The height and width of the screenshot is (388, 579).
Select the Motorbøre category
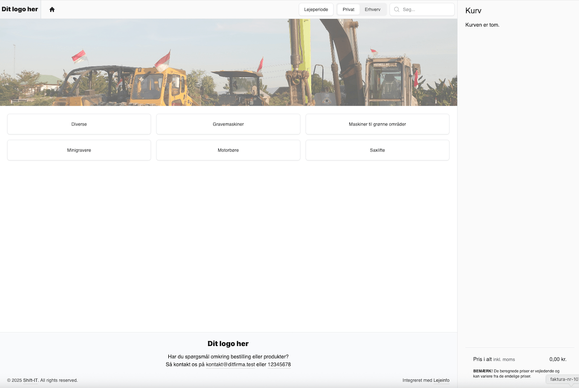point(228,150)
